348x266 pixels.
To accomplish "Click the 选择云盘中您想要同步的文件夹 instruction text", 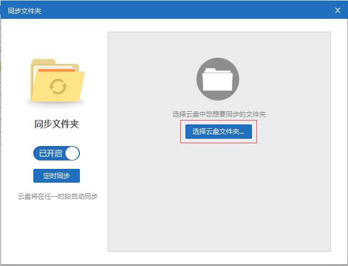I will (219, 114).
